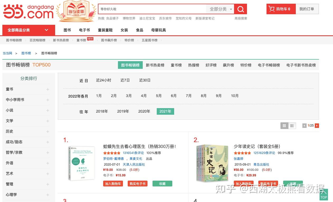Open the 全部分类 search category dropdown
The image size is (333, 202).
point(220,9)
